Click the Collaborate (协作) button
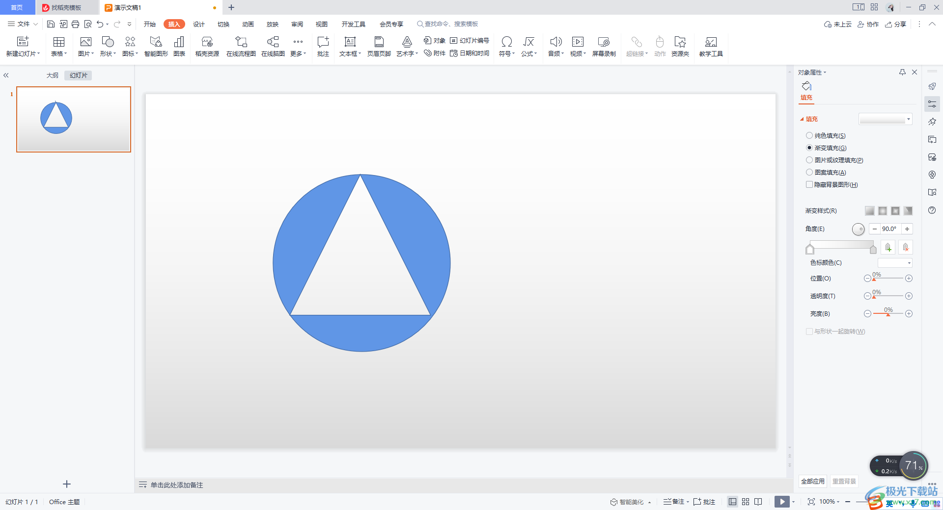Image resolution: width=943 pixels, height=510 pixels. pos(868,24)
